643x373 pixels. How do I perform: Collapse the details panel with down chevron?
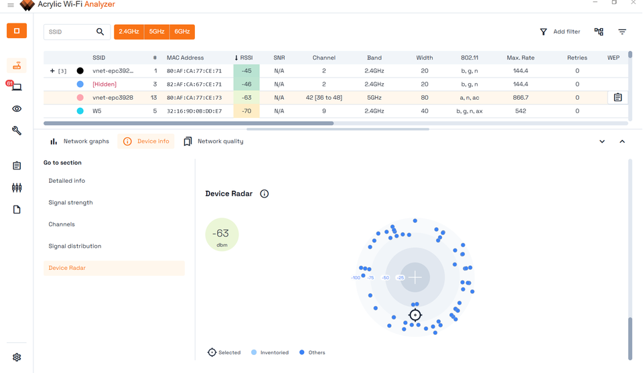[x=602, y=141]
